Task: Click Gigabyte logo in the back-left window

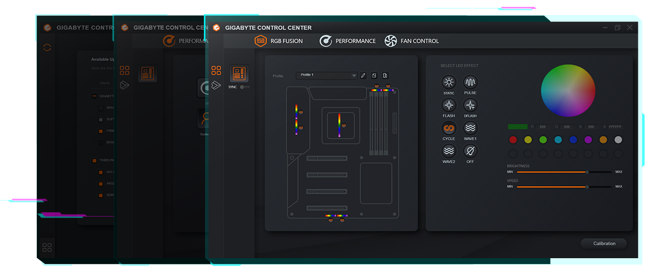Action: [47, 27]
